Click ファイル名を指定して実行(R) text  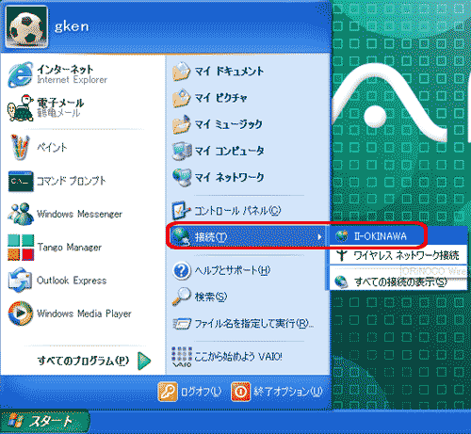[x=254, y=324]
